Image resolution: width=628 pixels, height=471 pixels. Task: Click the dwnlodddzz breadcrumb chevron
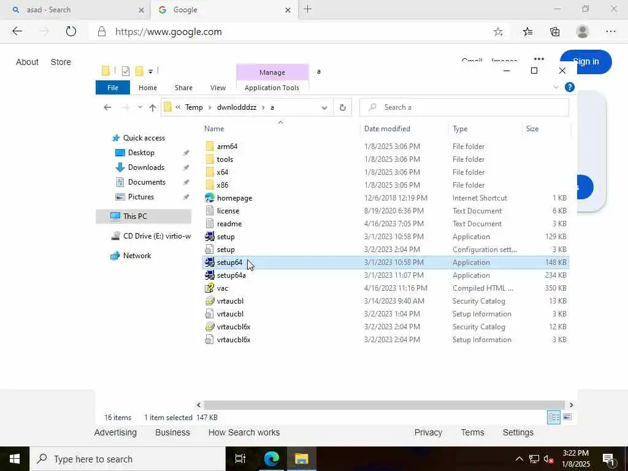tap(264, 107)
